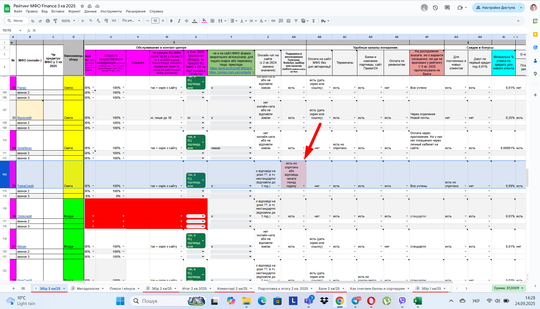Toggle italic formatting

pos(179,21)
